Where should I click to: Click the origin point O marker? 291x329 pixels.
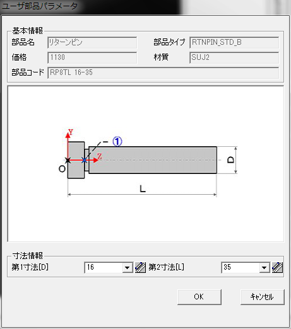[62, 169]
